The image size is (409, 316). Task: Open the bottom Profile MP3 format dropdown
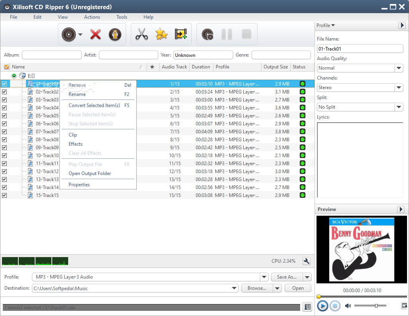click(x=264, y=277)
